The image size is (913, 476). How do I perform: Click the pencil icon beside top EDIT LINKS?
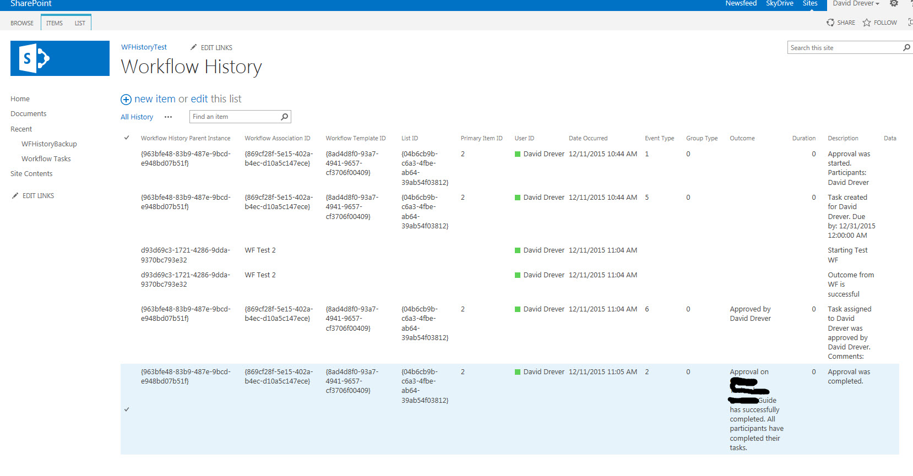pyautogui.click(x=193, y=47)
